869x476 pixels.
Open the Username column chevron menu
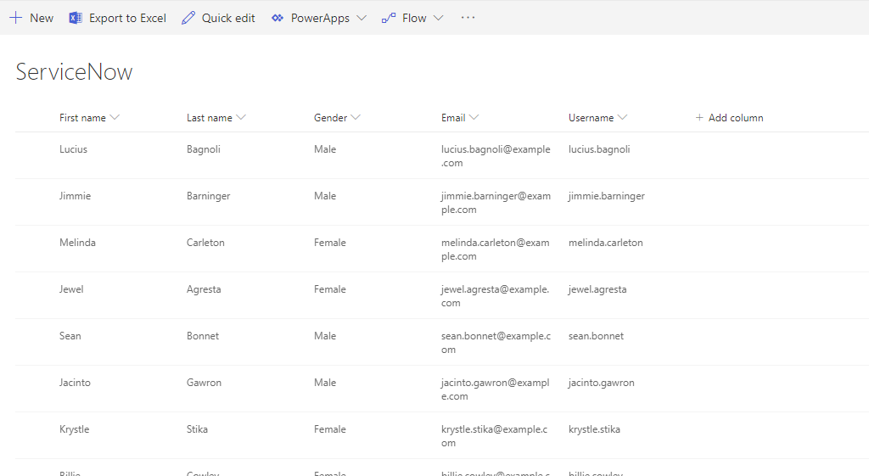[622, 117]
